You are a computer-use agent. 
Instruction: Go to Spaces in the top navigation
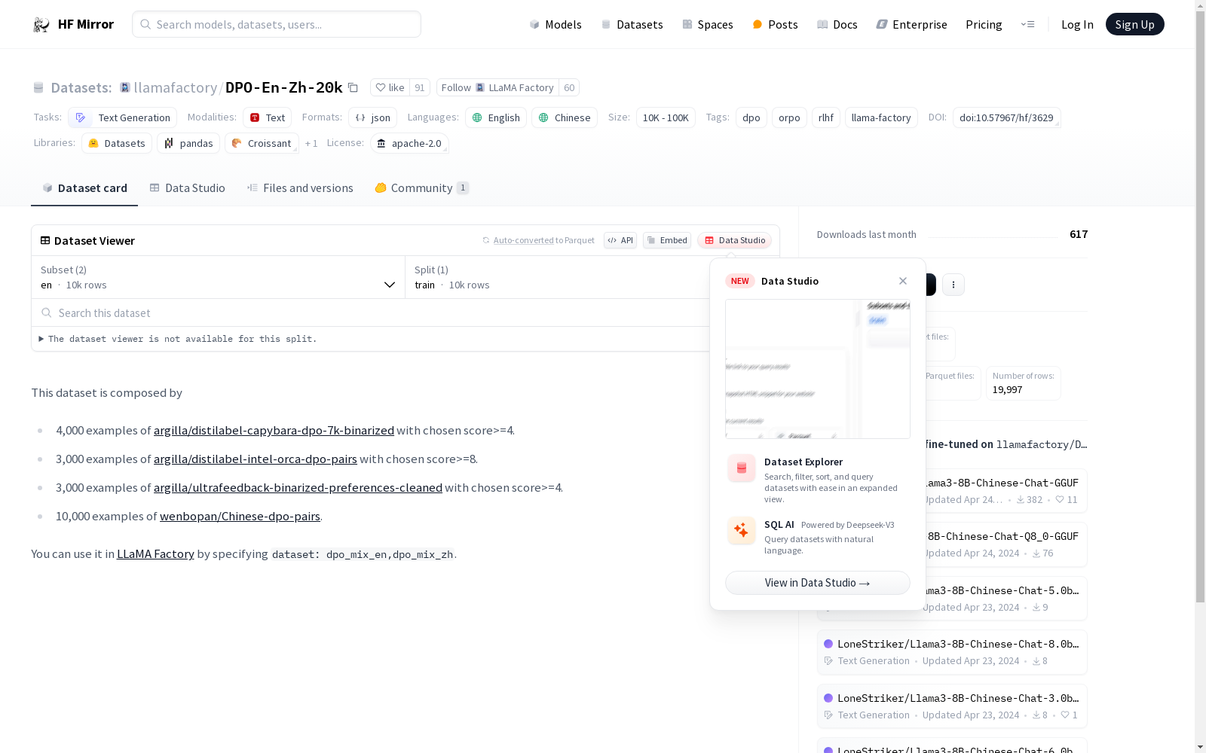707,24
